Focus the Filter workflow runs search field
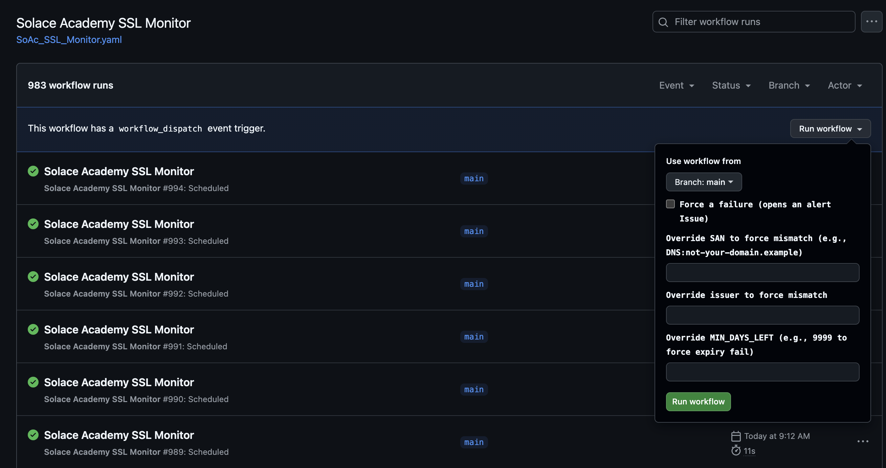 pos(754,22)
